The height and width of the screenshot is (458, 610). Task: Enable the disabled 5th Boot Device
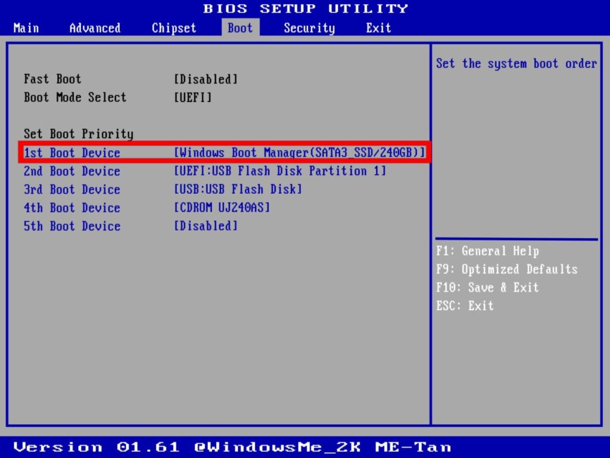[x=206, y=226]
